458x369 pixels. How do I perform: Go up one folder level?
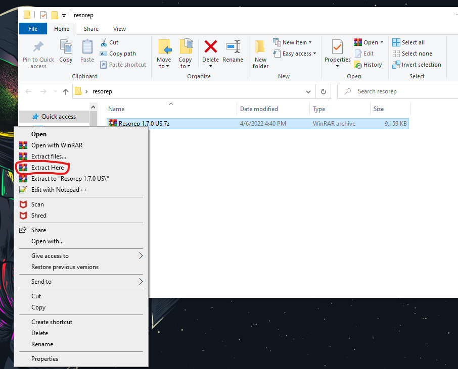pyautogui.click(x=65, y=92)
